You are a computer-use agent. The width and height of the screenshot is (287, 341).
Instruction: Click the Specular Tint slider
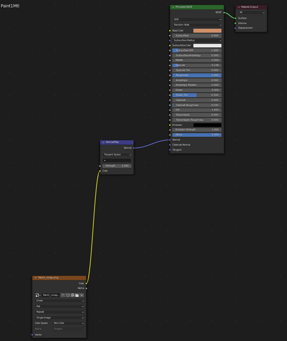tap(197, 70)
